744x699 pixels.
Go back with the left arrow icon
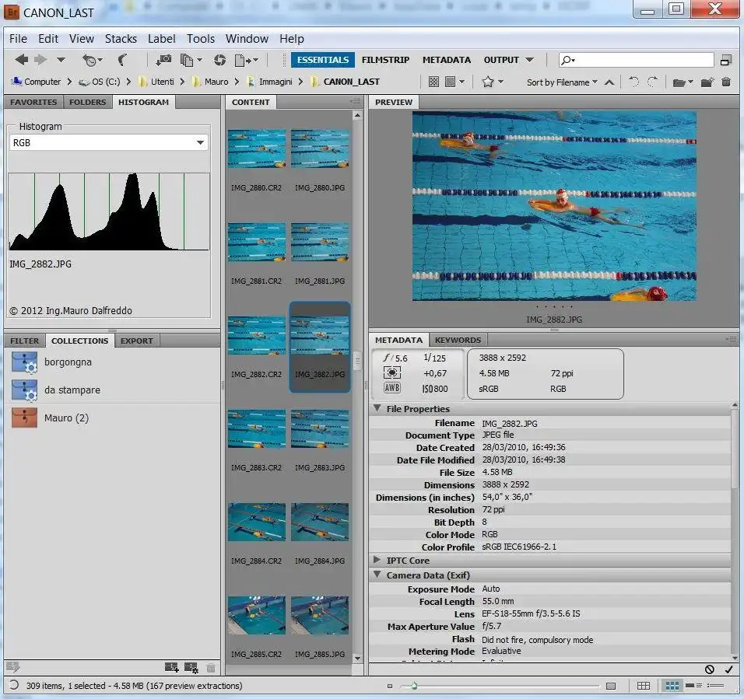22,60
